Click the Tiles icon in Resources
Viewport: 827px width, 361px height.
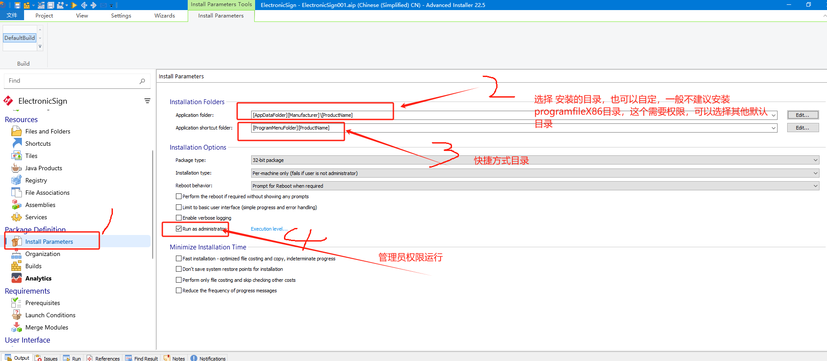17,156
